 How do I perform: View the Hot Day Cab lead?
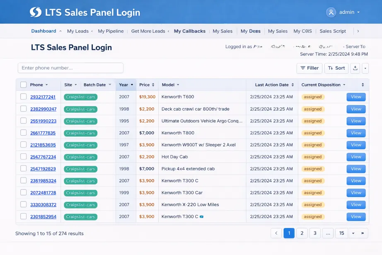356,157
